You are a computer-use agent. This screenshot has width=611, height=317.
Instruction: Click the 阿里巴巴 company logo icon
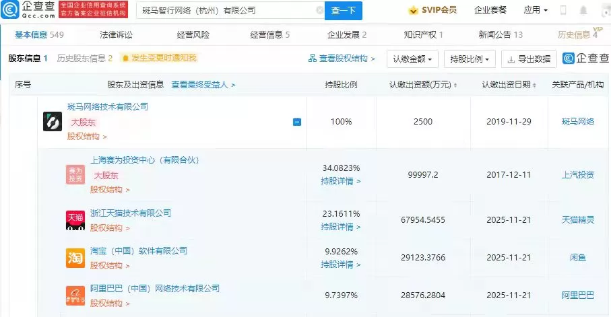point(75,295)
